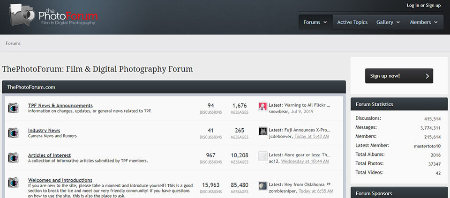The image size is (450, 198).
Task: Click camera icon beside Industry News
Action: [x=13, y=132]
